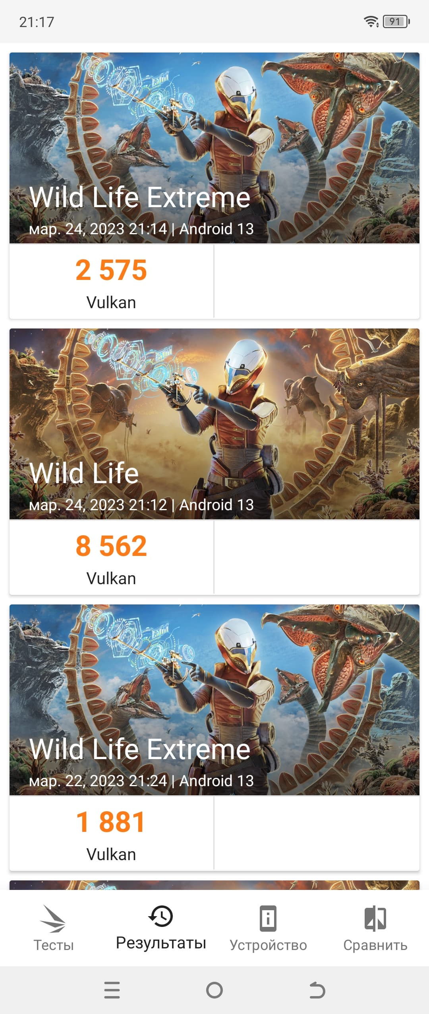Open the recent apps menu icon
This screenshot has width=429, height=1014.
point(112,990)
